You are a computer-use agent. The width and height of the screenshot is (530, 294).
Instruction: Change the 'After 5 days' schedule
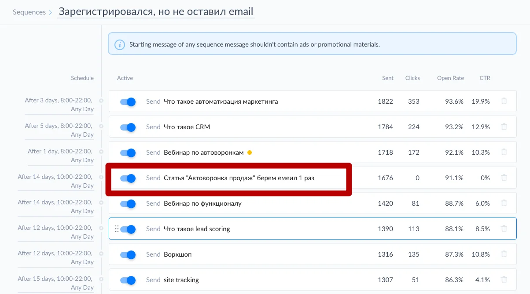coord(59,130)
